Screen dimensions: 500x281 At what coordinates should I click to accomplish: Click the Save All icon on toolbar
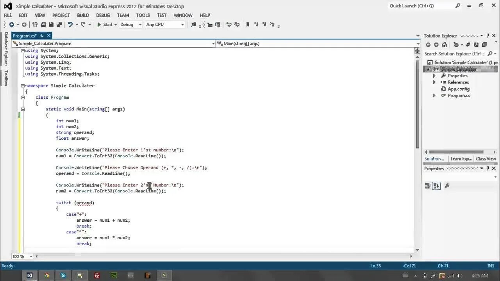(59, 25)
